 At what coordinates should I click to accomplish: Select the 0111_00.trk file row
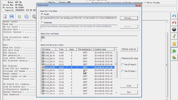tap(78, 61)
